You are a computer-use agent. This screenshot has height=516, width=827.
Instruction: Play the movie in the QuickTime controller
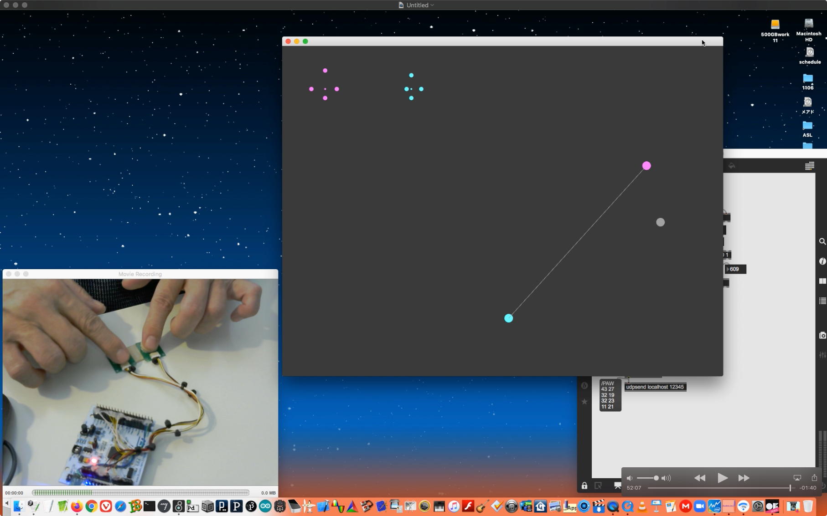click(x=722, y=478)
